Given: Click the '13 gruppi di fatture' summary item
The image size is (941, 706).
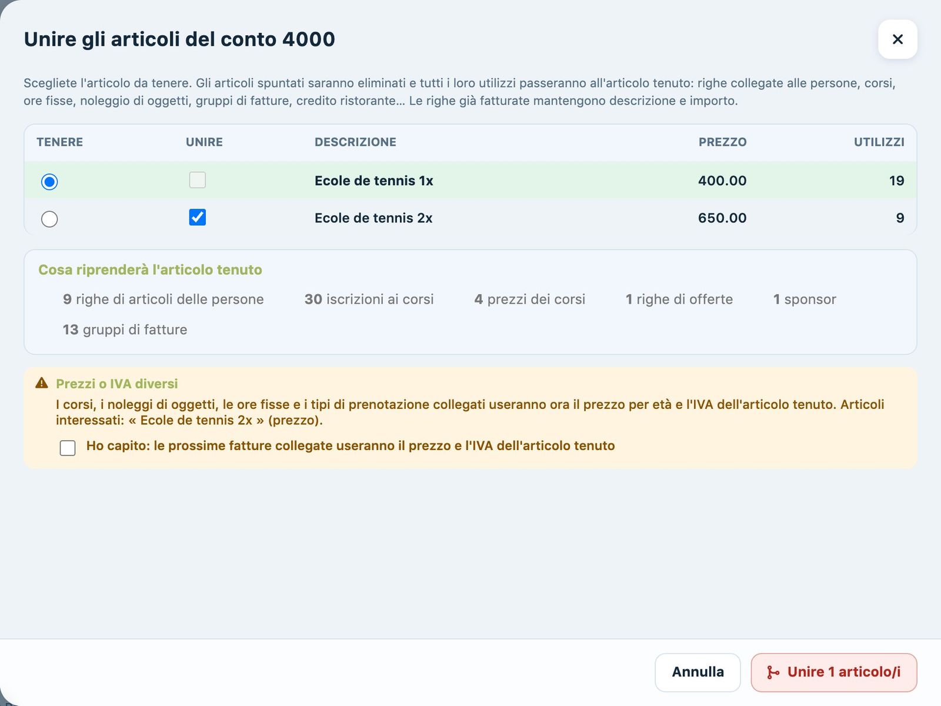Looking at the screenshot, I should click(125, 329).
